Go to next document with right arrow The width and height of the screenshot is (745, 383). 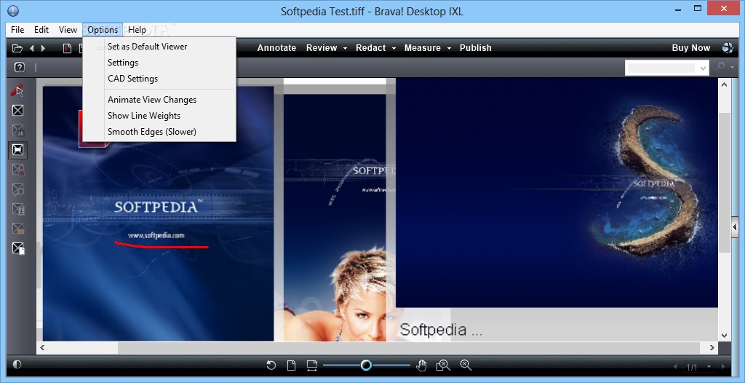pos(43,48)
